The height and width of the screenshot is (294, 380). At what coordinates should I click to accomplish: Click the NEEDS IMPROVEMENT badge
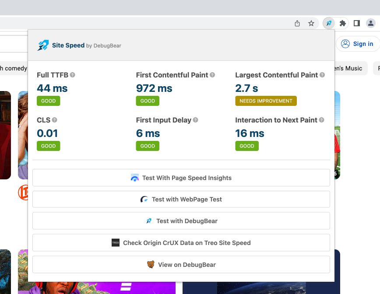(266, 101)
